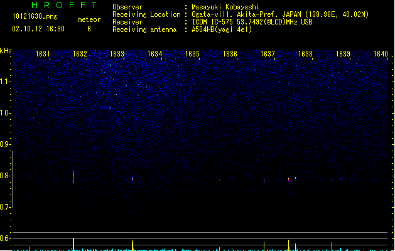The image size is (395, 251).
Task: Click the 0.7 kHz frequency axis label
Action: [6, 207]
